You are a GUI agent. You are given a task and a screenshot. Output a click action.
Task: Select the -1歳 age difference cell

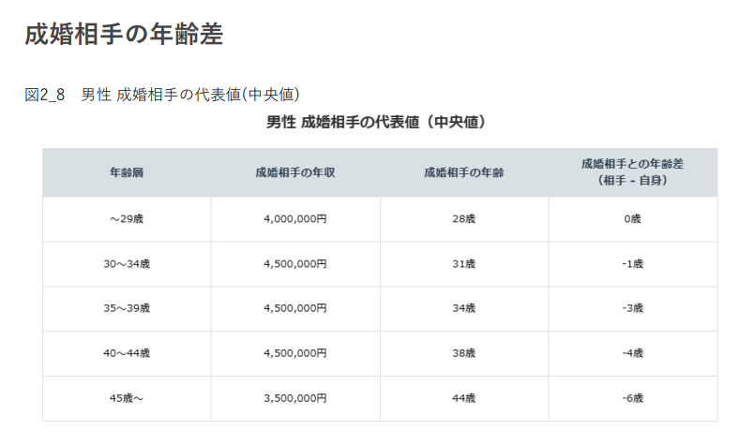point(633,264)
